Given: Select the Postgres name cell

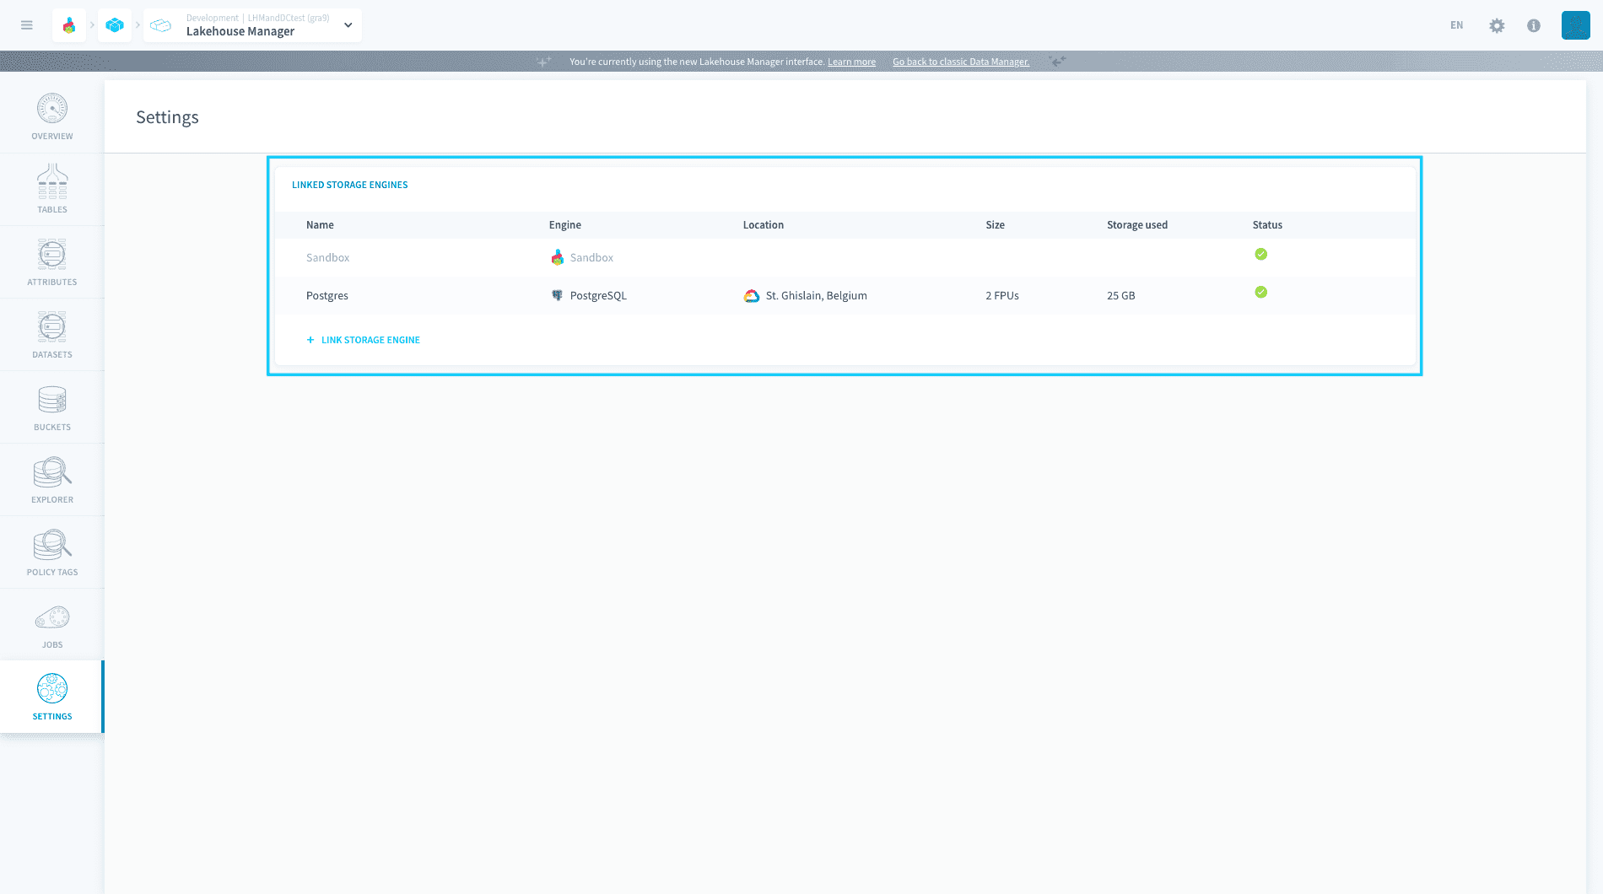Looking at the screenshot, I should point(327,296).
